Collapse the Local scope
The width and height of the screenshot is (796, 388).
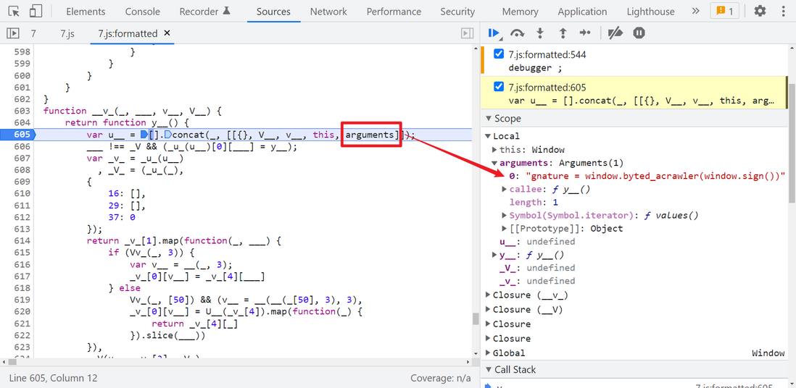pyautogui.click(x=488, y=136)
